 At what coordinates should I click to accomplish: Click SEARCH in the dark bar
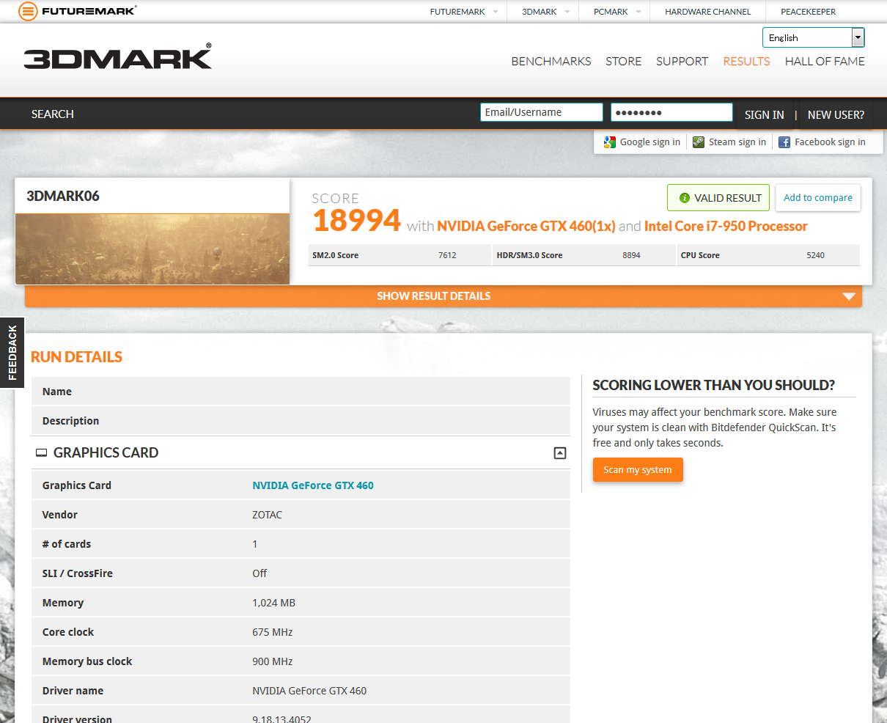53,114
